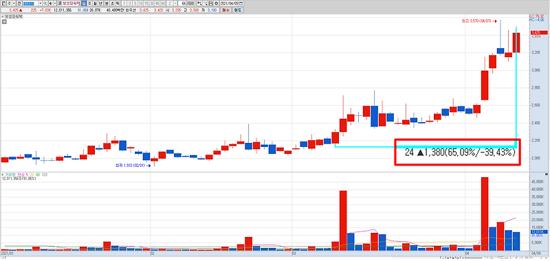Choose the 10 interval button

[141, 3]
